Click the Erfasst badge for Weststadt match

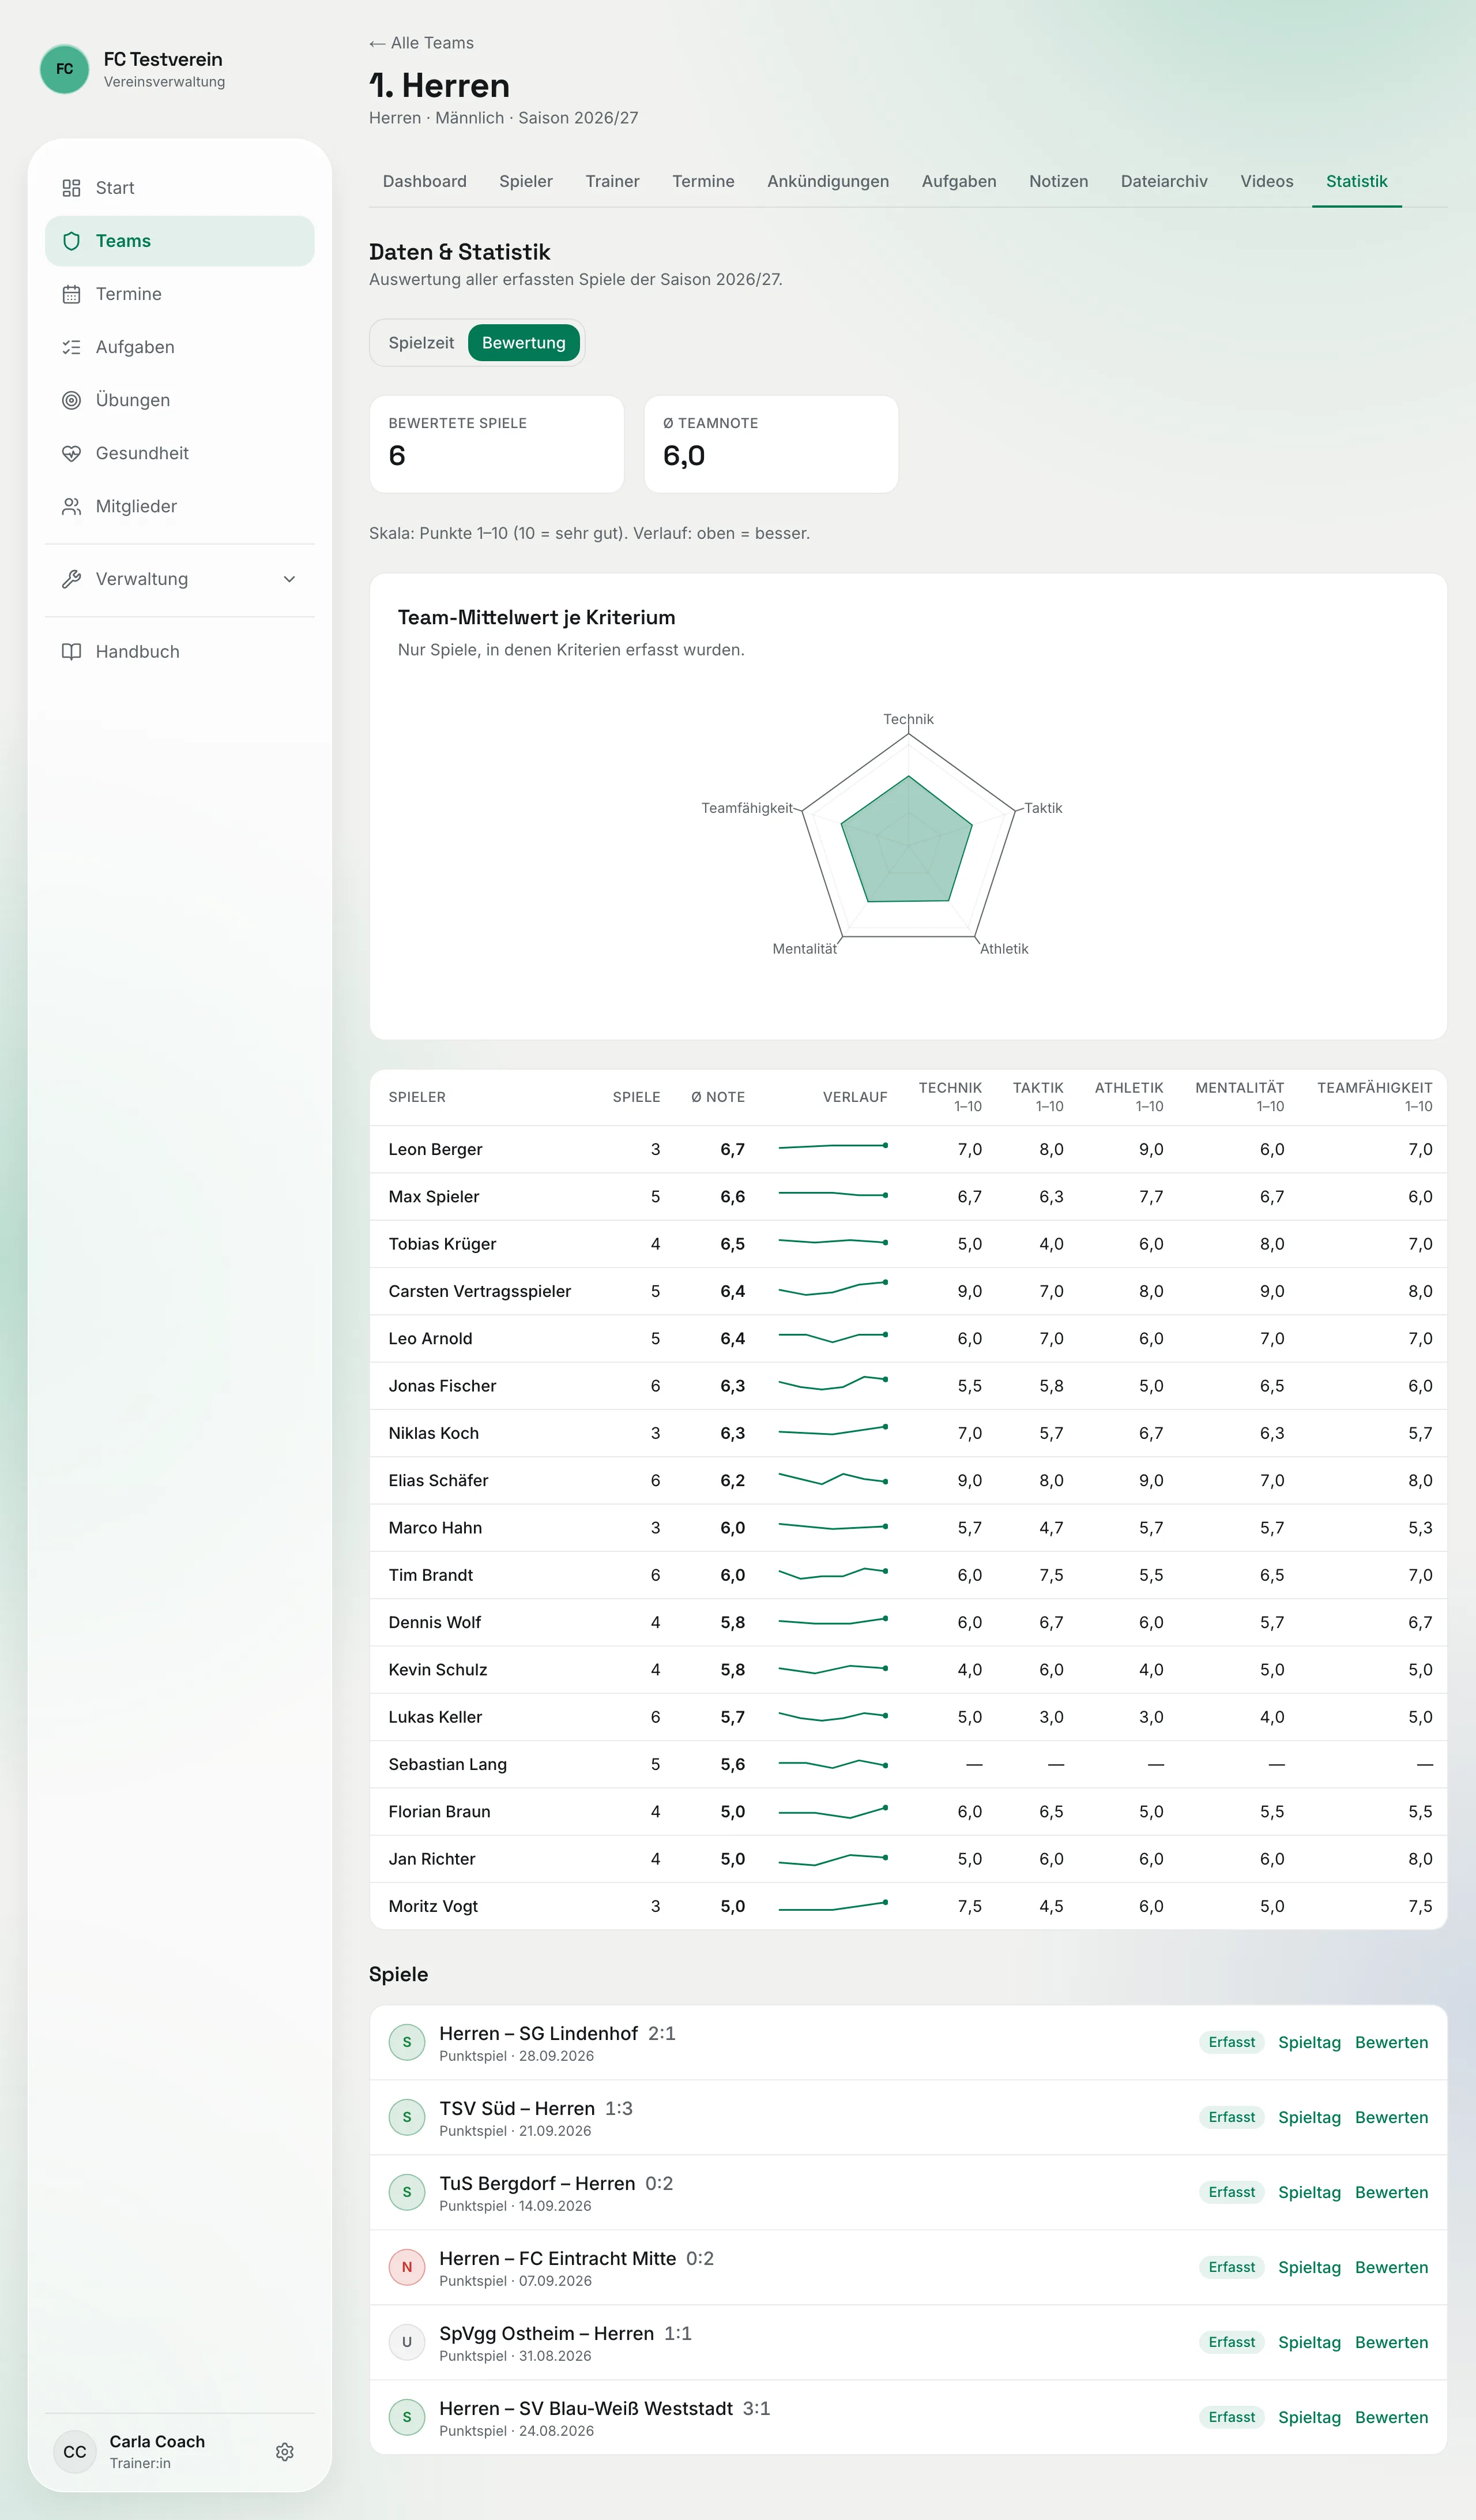1231,2417
